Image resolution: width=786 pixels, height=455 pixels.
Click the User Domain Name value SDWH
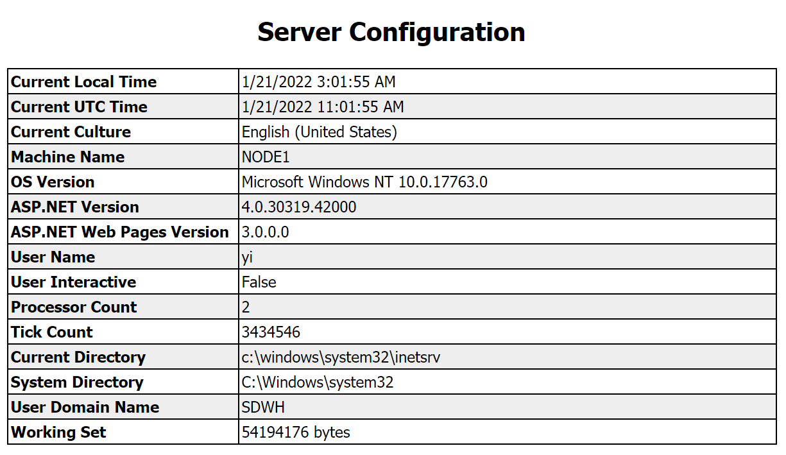(263, 408)
